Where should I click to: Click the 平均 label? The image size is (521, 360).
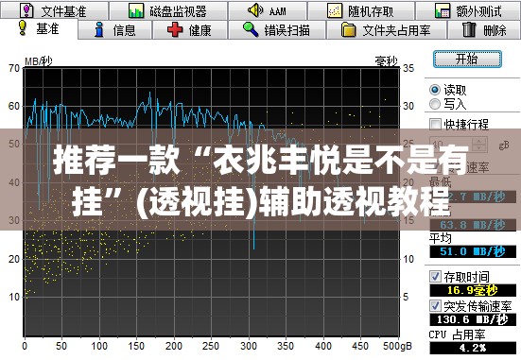[x=440, y=238]
